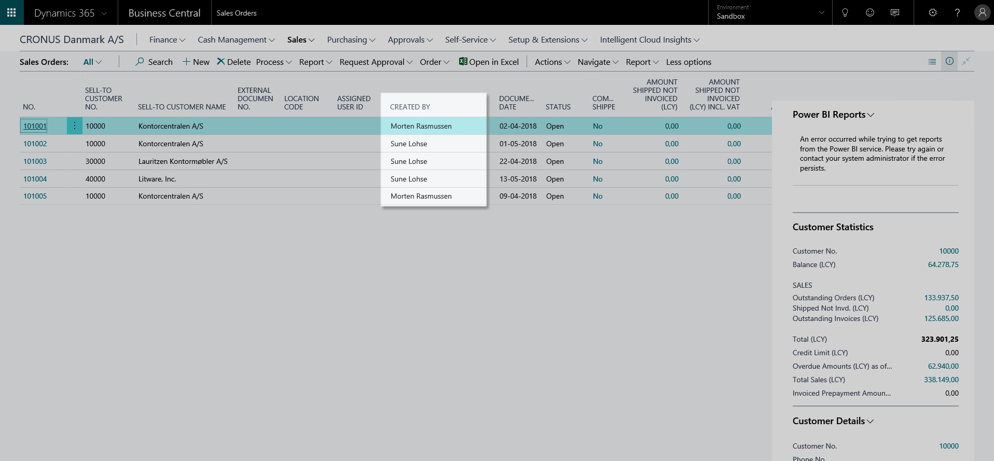Collapse the Power BI Reports section
Screen dimensions: 994x461
click(833, 115)
